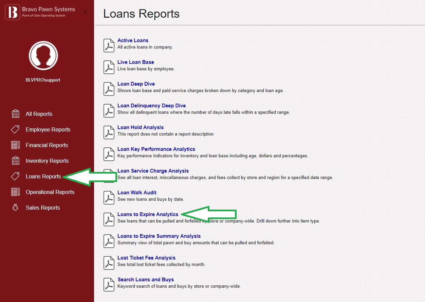The height and width of the screenshot is (302, 425).
Task: Click the Sales Reports ring icon
Action: [x=15, y=208]
